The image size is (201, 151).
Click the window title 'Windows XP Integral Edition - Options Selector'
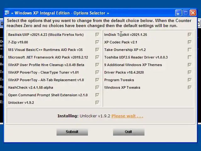coord(60,13)
